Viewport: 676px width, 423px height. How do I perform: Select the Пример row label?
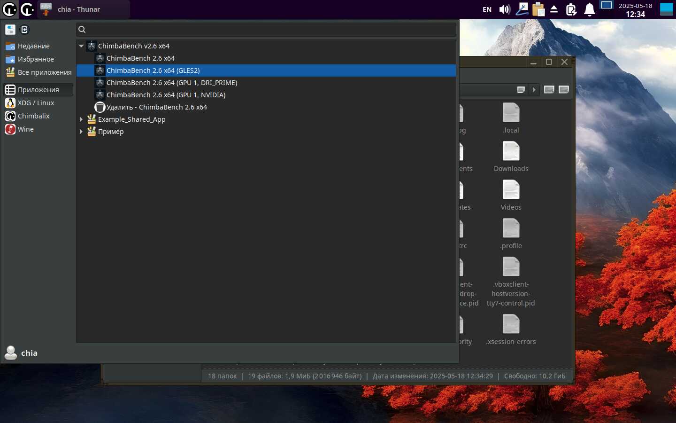tap(111, 132)
